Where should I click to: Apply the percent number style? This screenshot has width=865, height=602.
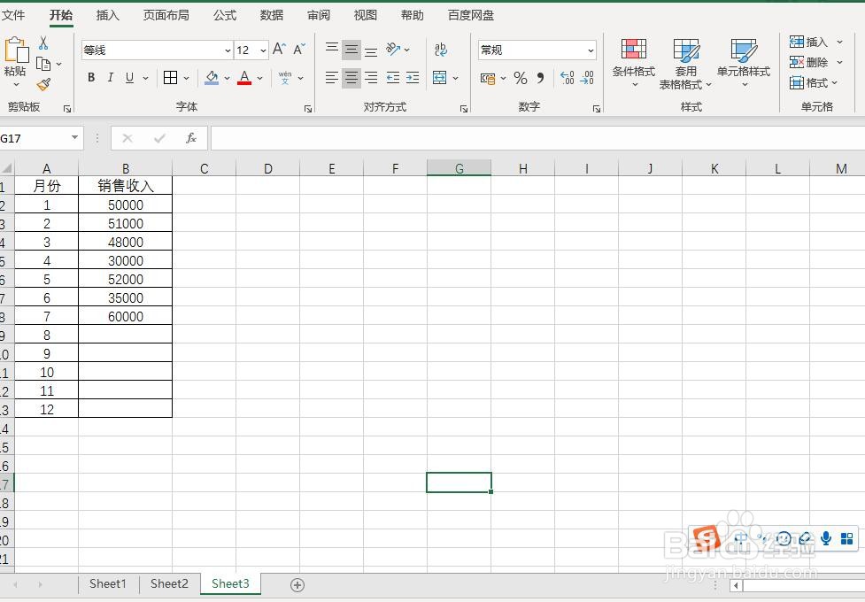(x=521, y=79)
